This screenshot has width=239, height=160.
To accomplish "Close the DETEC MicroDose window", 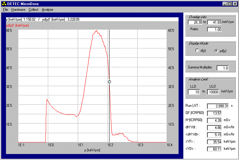I will [235, 4].
